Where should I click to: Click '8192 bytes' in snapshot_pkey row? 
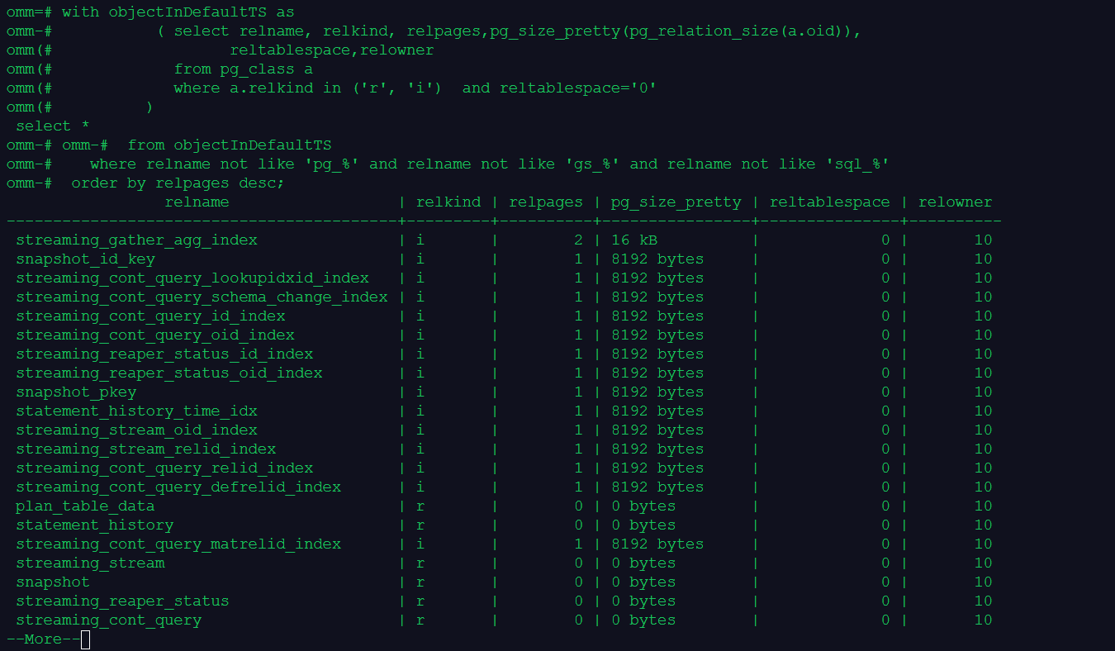coord(657,392)
